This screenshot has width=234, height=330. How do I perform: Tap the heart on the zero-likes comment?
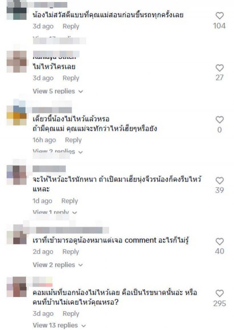pyautogui.click(x=219, y=120)
